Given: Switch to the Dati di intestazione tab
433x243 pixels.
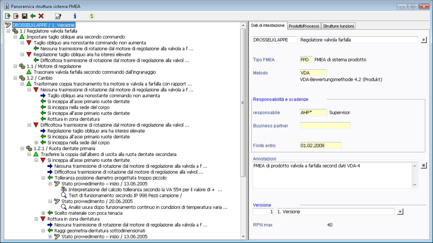Looking at the screenshot, I should (268, 25).
